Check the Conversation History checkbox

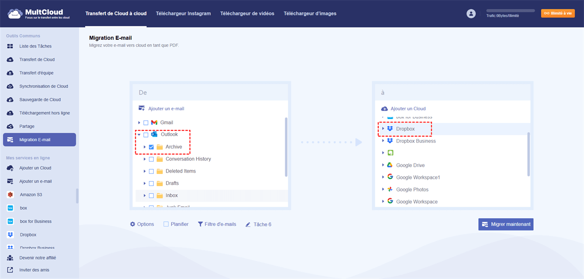click(x=151, y=159)
